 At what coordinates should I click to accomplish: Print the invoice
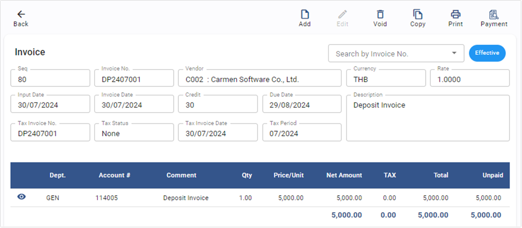pyautogui.click(x=455, y=14)
